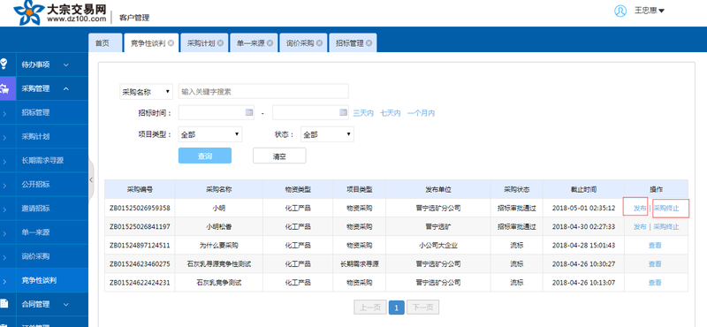This screenshot has width=707, height=327.
Task: Open the 状态 dropdown
Action: tap(327, 134)
